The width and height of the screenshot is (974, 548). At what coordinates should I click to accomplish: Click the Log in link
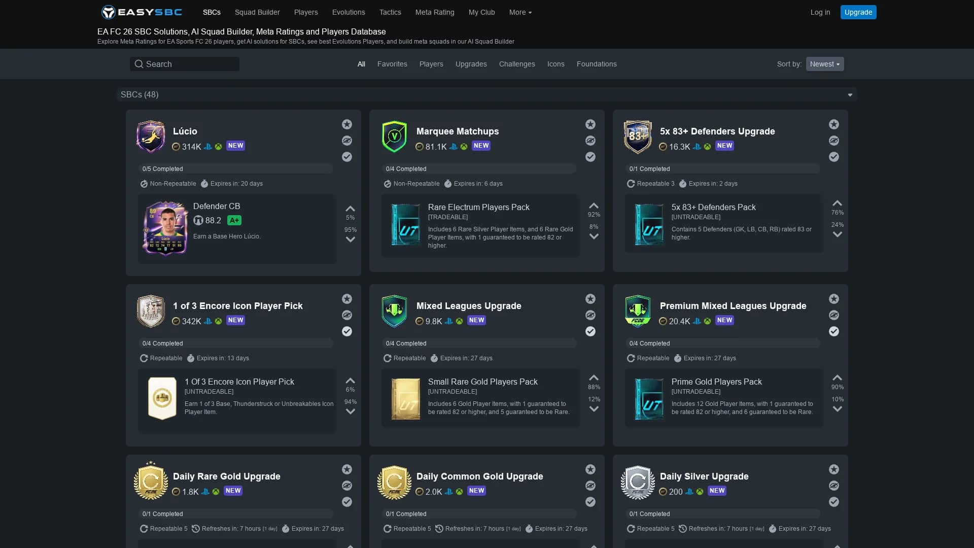tap(820, 12)
